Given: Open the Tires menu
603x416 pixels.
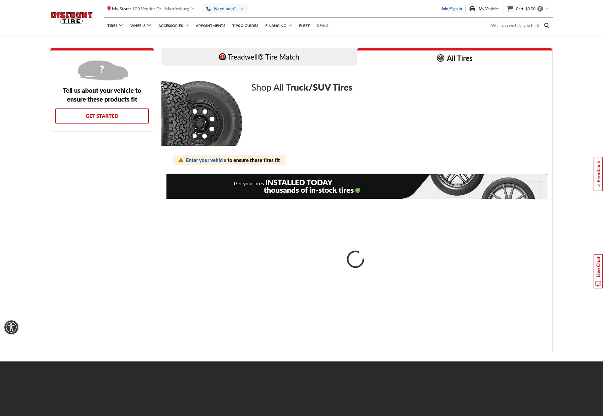Looking at the screenshot, I should click(115, 26).
